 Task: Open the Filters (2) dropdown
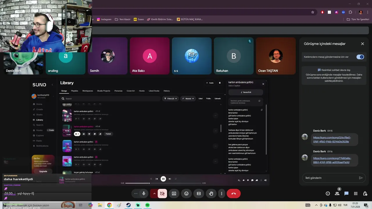[170, 99]
